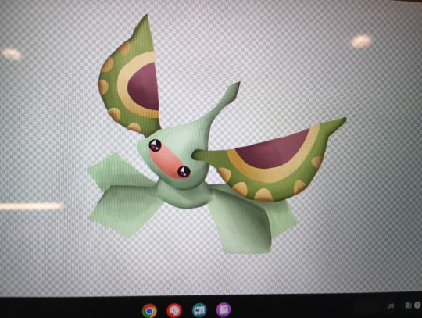Open the teal circular shelf app

coord(199,309)
